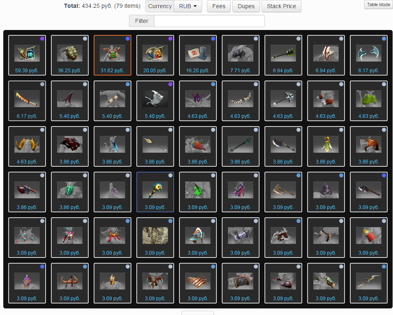Select the curved double-bladed glaive, 3.09 руб.
Viewport: 393px width, 315px height.
369,283
